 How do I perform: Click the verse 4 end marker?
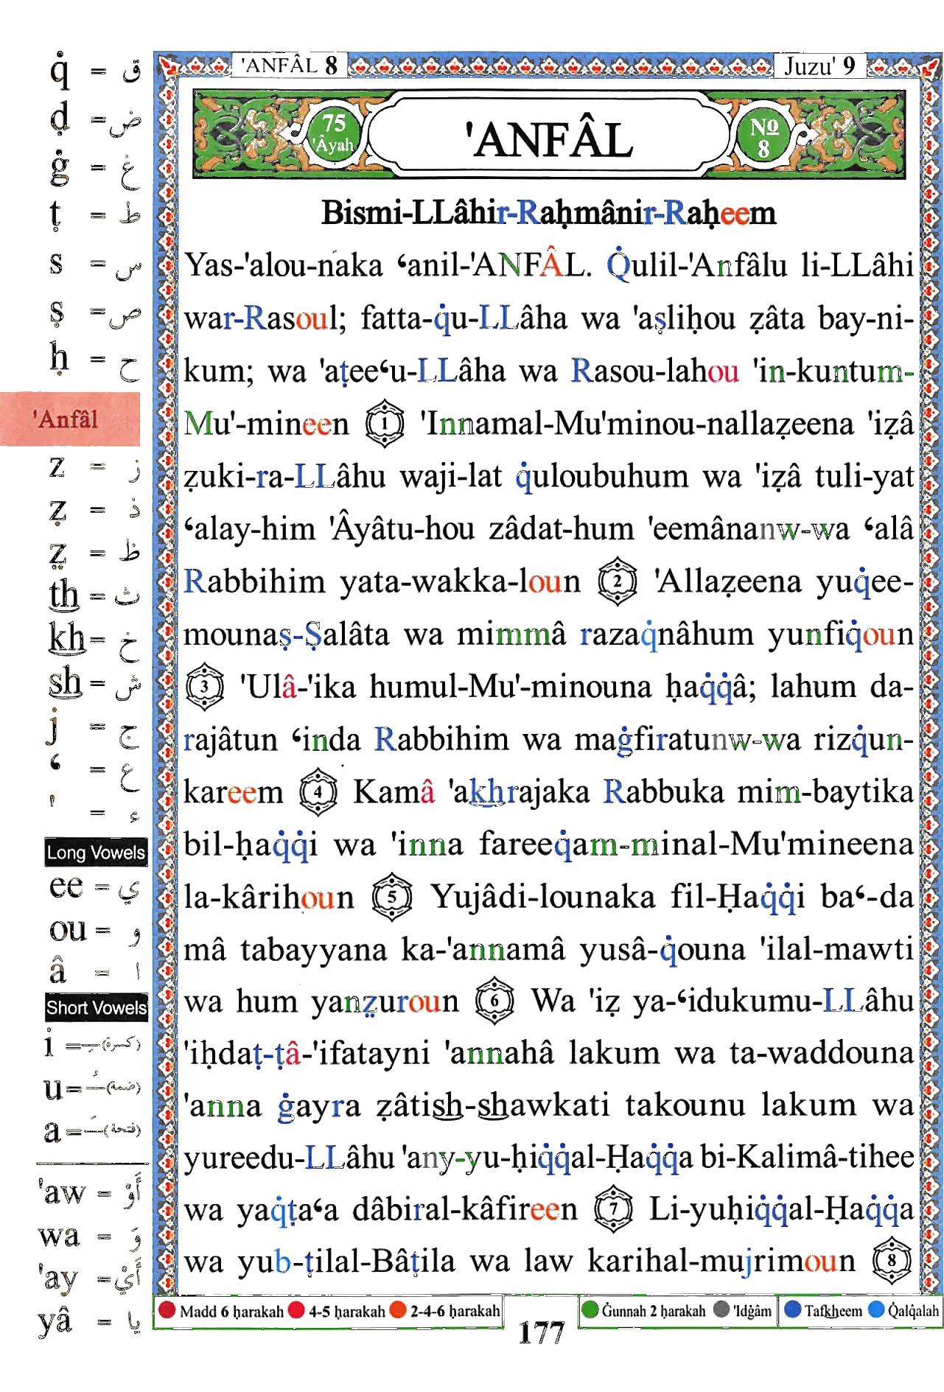[318, 792]
